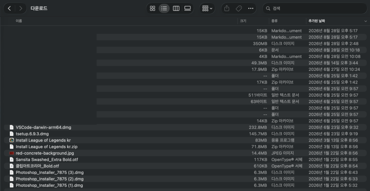370x191 pixels.
Task: Sort by 크기 column header
Action: point(243,21)
